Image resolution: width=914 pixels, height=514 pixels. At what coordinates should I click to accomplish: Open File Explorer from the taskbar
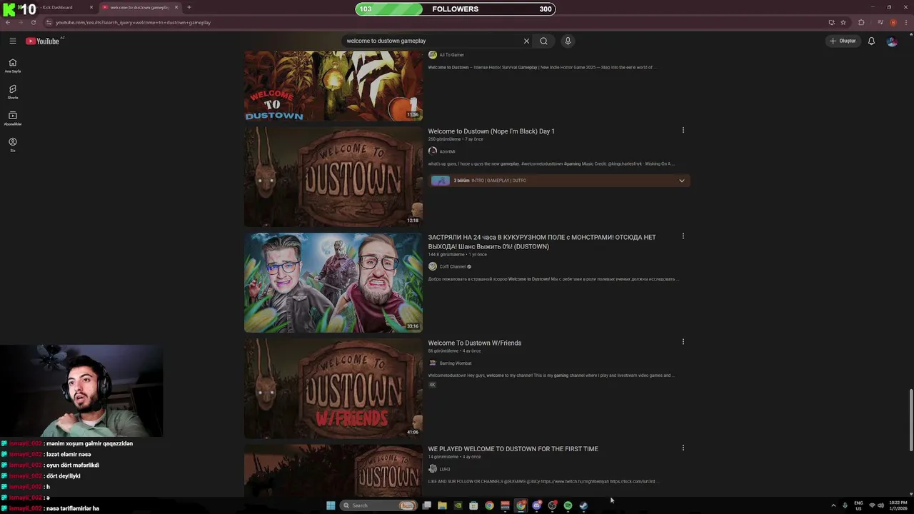(442, 505)
